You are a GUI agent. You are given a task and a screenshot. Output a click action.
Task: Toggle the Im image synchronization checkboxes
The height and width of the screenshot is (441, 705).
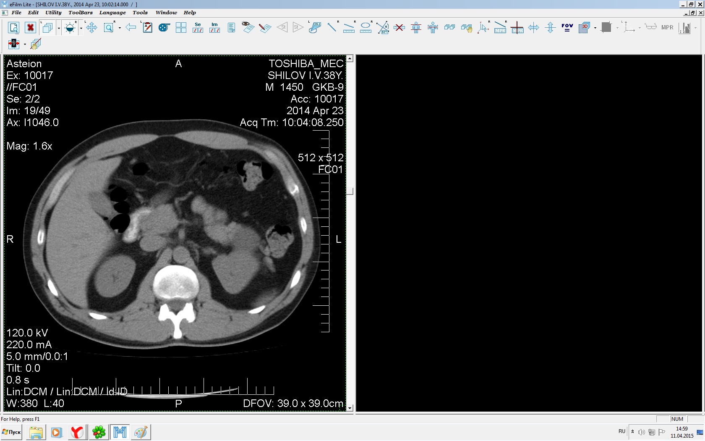tap(214, 28)
